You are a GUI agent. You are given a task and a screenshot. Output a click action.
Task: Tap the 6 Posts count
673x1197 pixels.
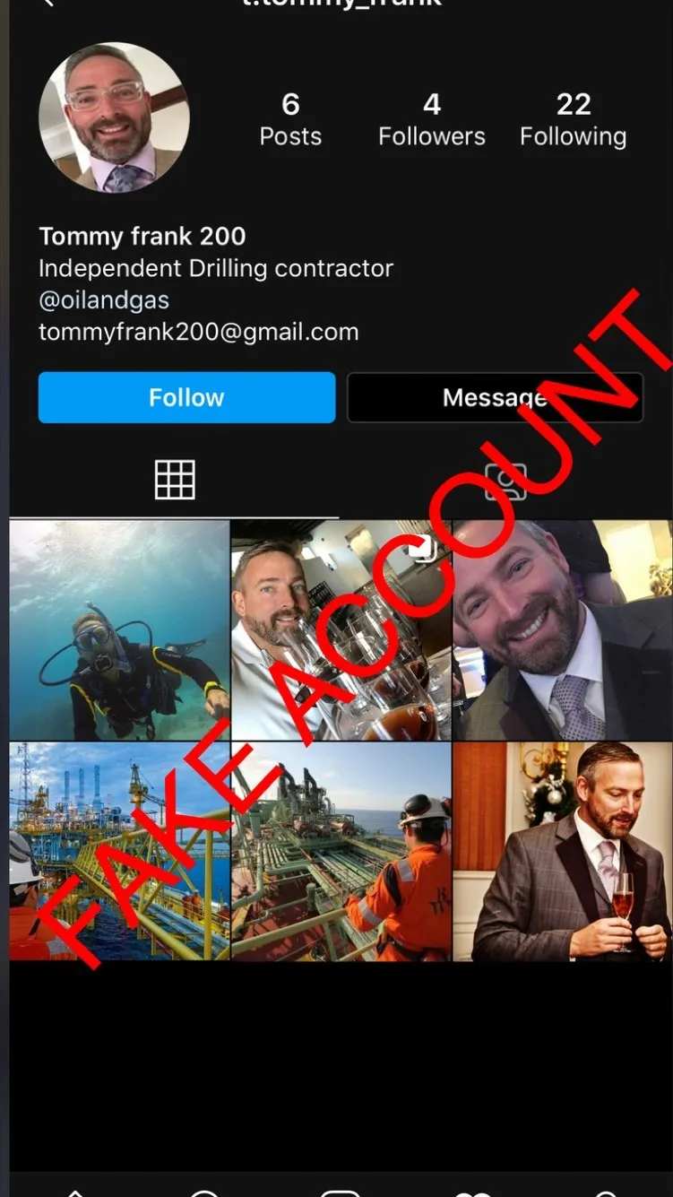tap(290, 120)
